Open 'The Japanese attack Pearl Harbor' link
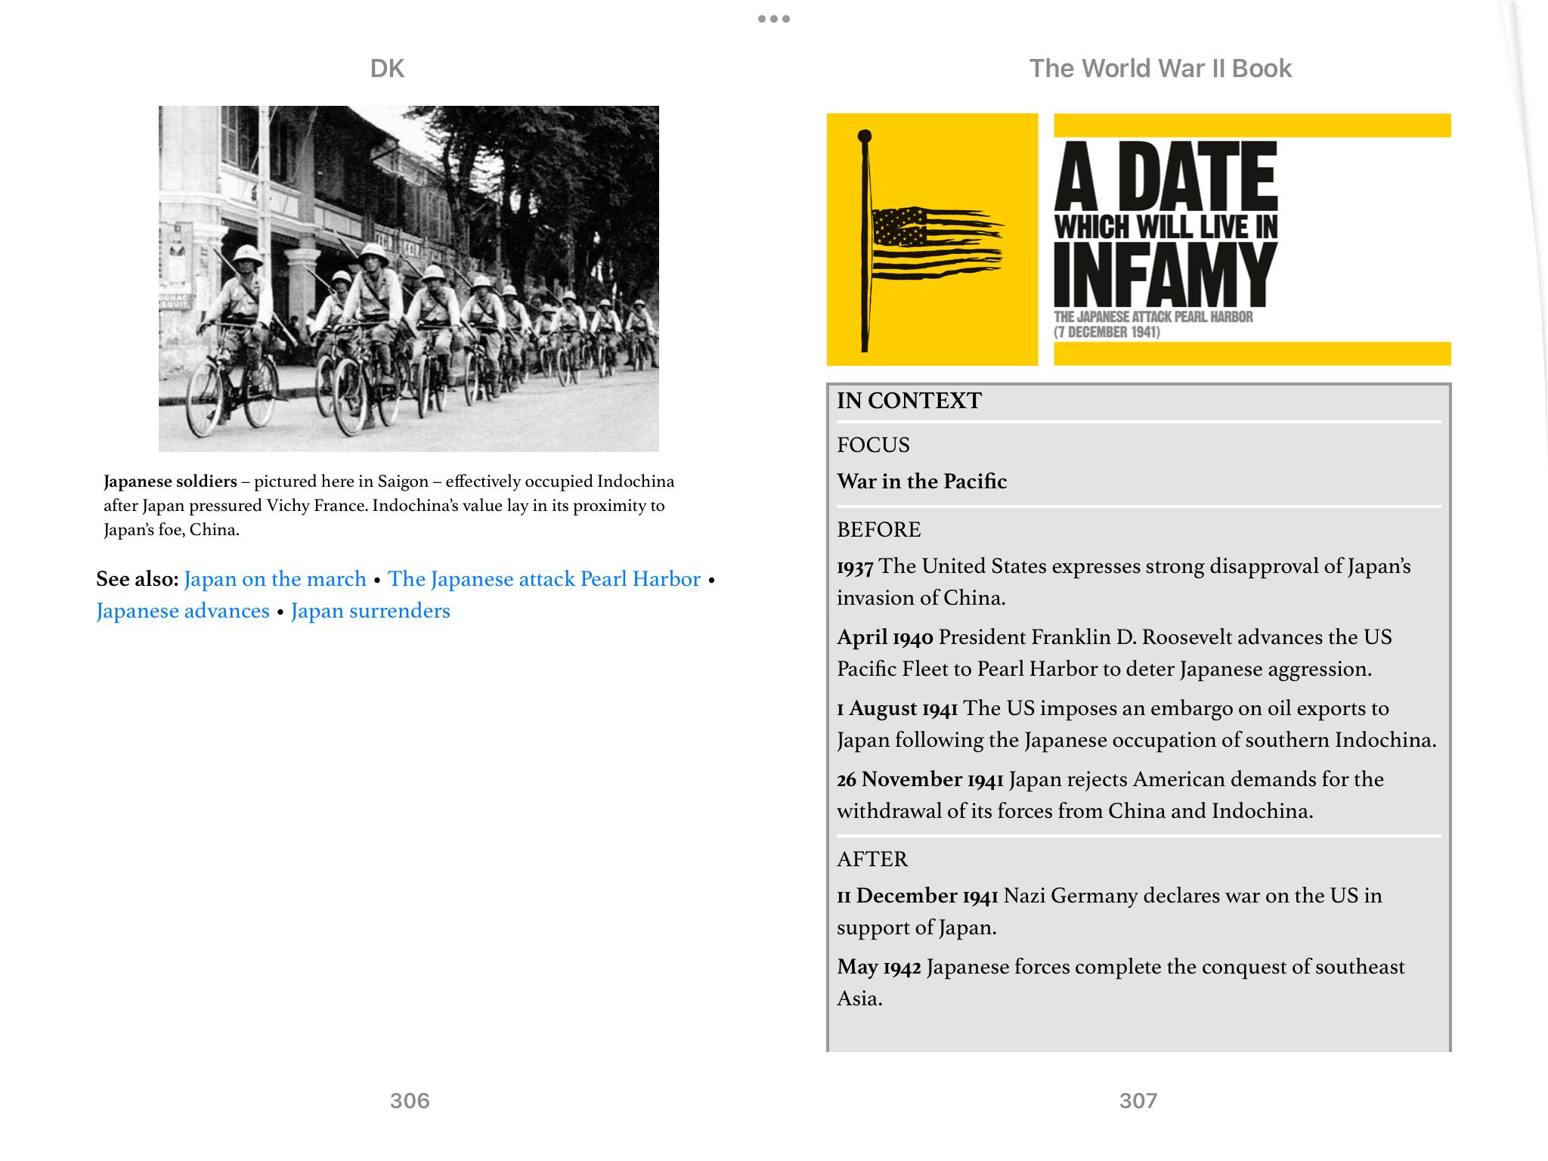Viewport: 1548px width, 1161px height. pyautogui.click(x=543, y=579)
